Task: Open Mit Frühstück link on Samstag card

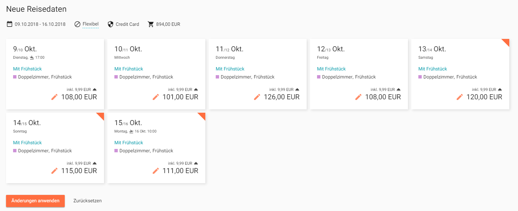Action: tap(433, 69)
